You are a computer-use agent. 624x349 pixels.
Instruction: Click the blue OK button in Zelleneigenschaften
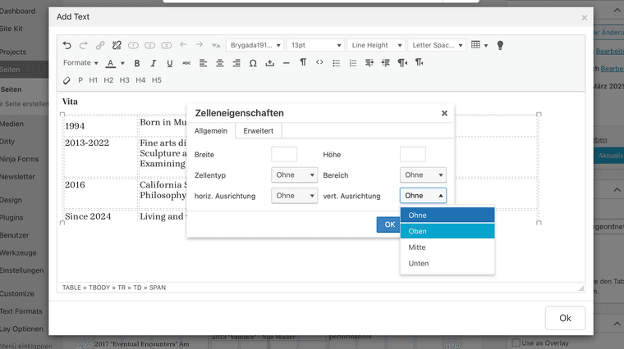coord(388,224)
